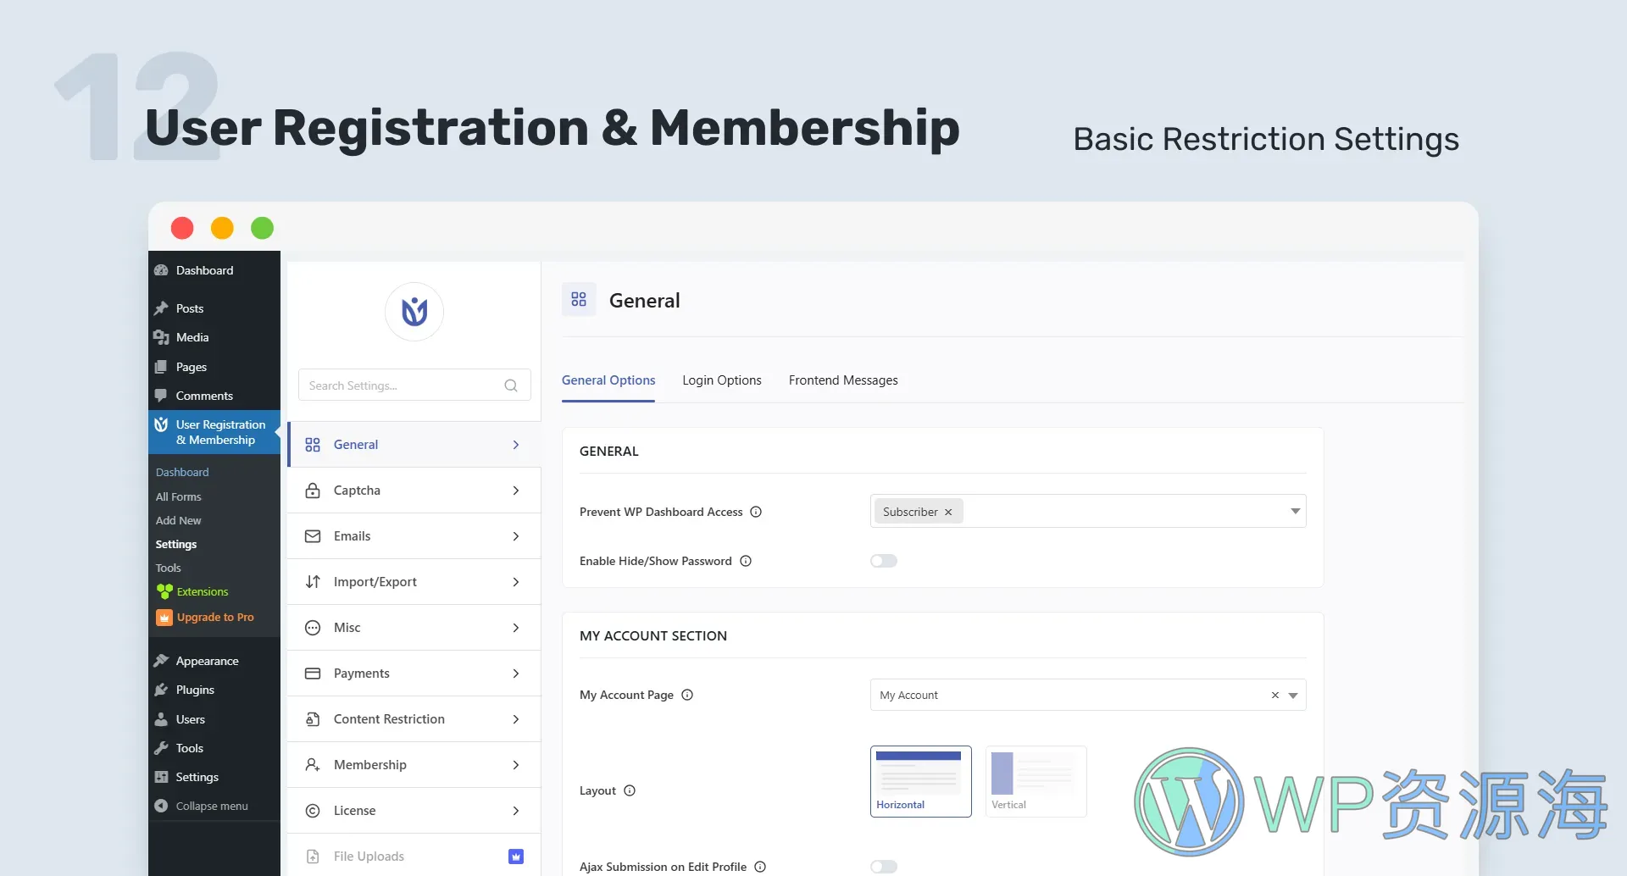Expand Captcha settings chevron

(516, 491)
